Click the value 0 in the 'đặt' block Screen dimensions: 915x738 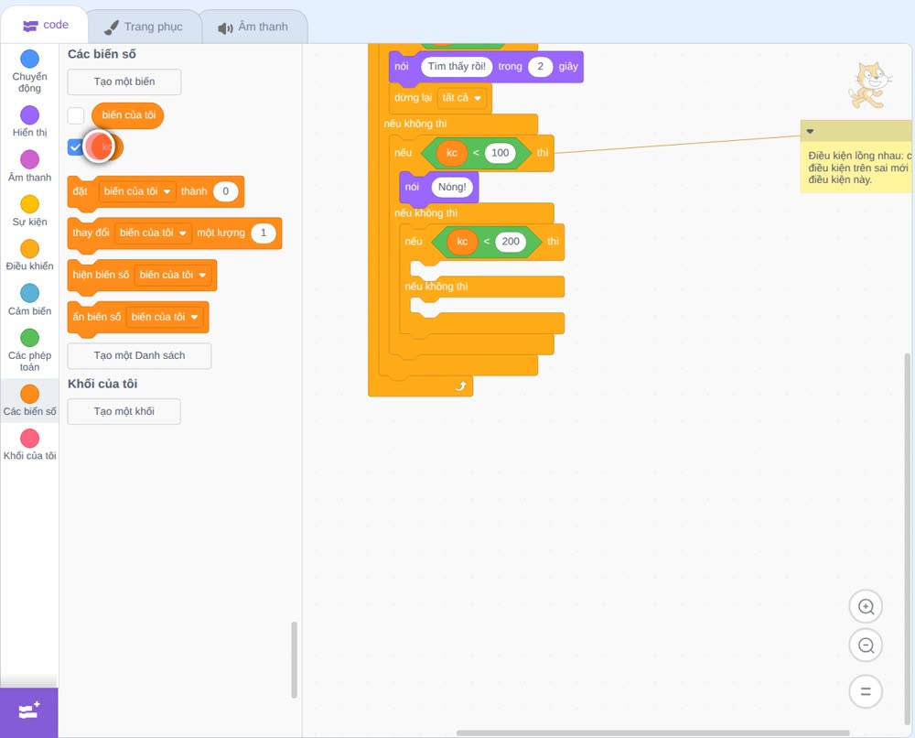click(x=226, y=191)
